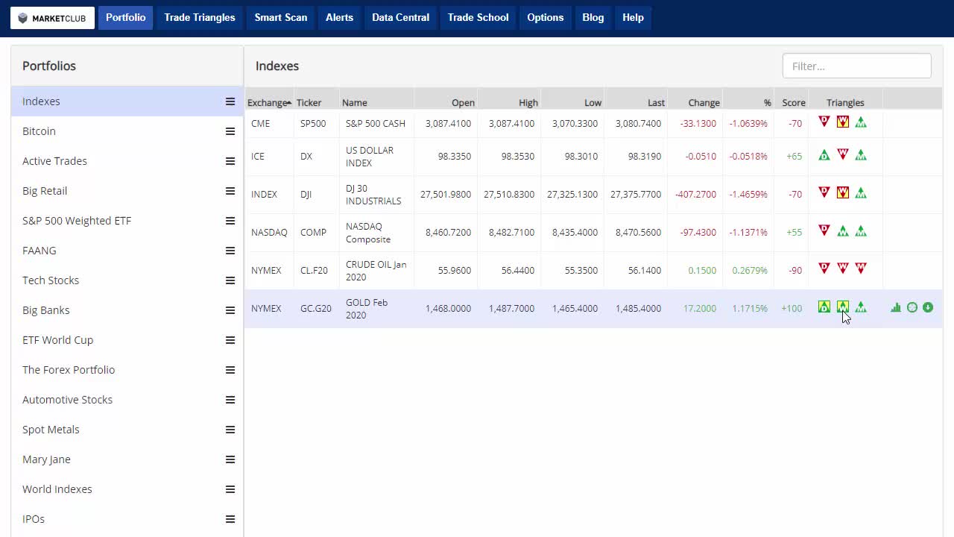Image resolution: width=954 pixels, height=537 pixels.
Task: Open the S&P 500 Weighted ETF hamburger menu
Action: [230, 221]
